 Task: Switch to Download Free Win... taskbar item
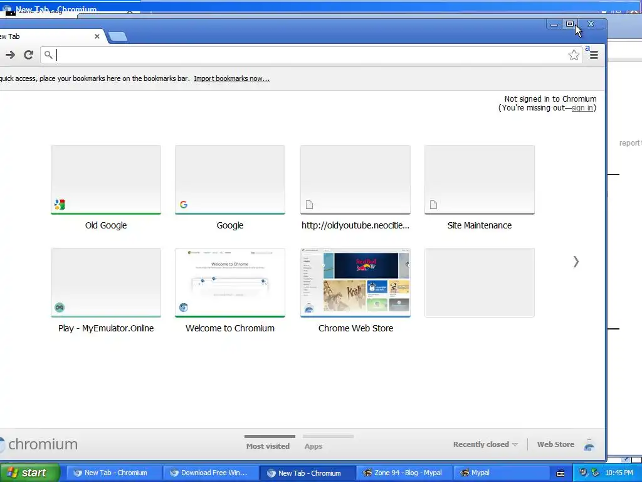209,473
